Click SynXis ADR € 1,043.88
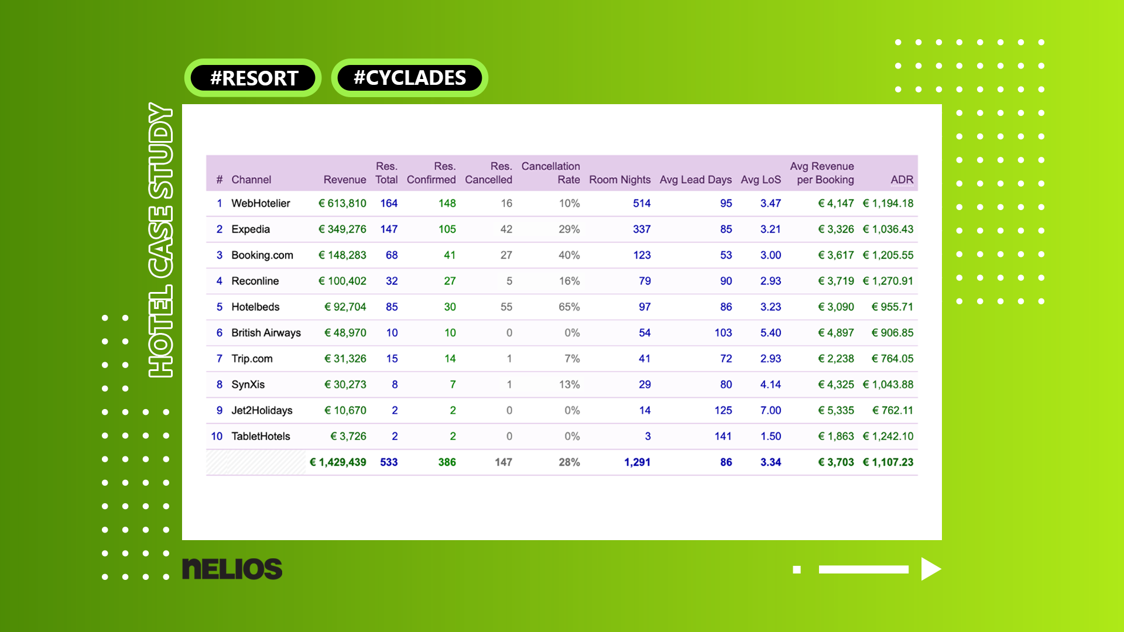 888,384
